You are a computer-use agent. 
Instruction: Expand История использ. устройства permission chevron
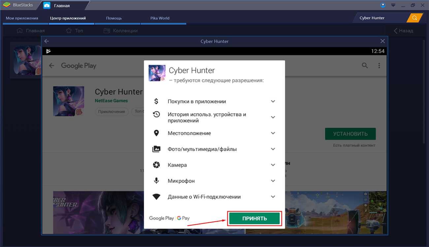[273, 117]
